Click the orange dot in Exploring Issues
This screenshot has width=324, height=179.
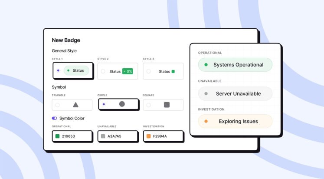pos(206,121)
